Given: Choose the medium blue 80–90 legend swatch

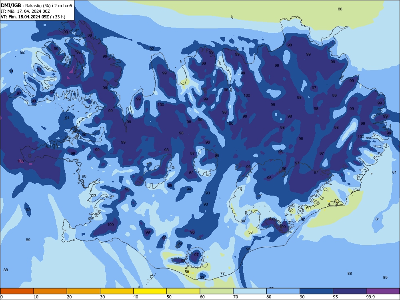Looking at the screenshot, I should (x=283, y=291).
